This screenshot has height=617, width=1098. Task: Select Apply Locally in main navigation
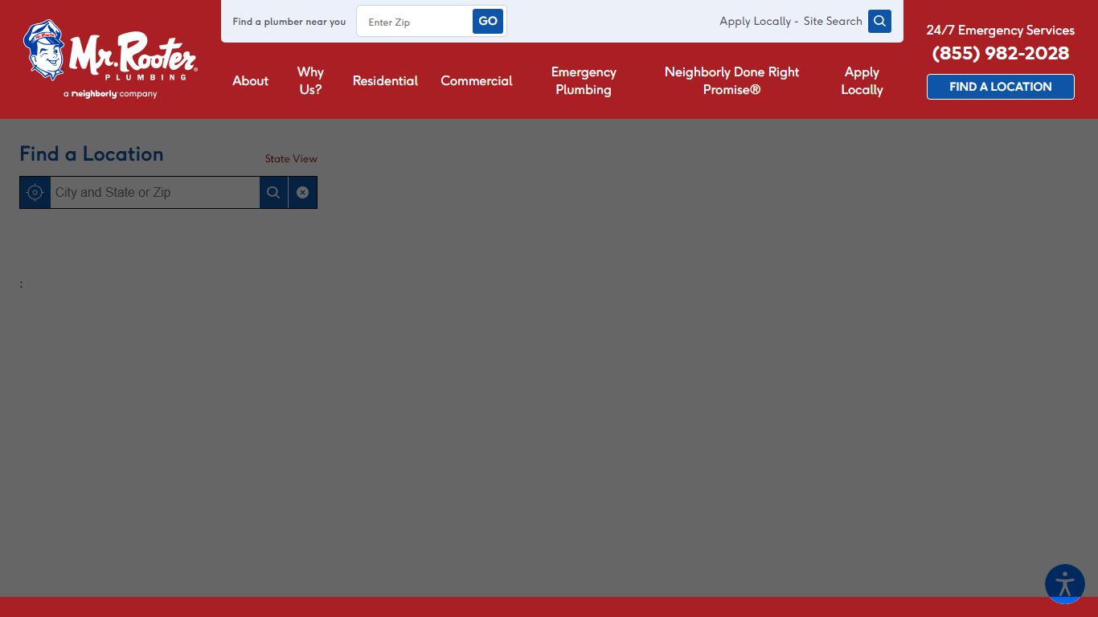(x=862, y=81)
